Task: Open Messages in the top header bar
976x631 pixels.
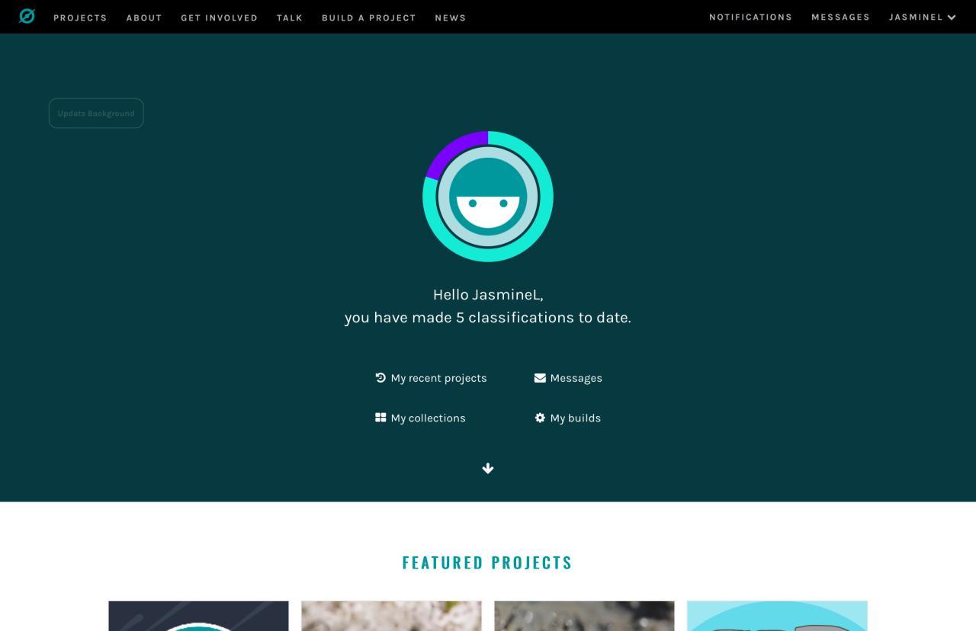Action: (x=840, y=17)
